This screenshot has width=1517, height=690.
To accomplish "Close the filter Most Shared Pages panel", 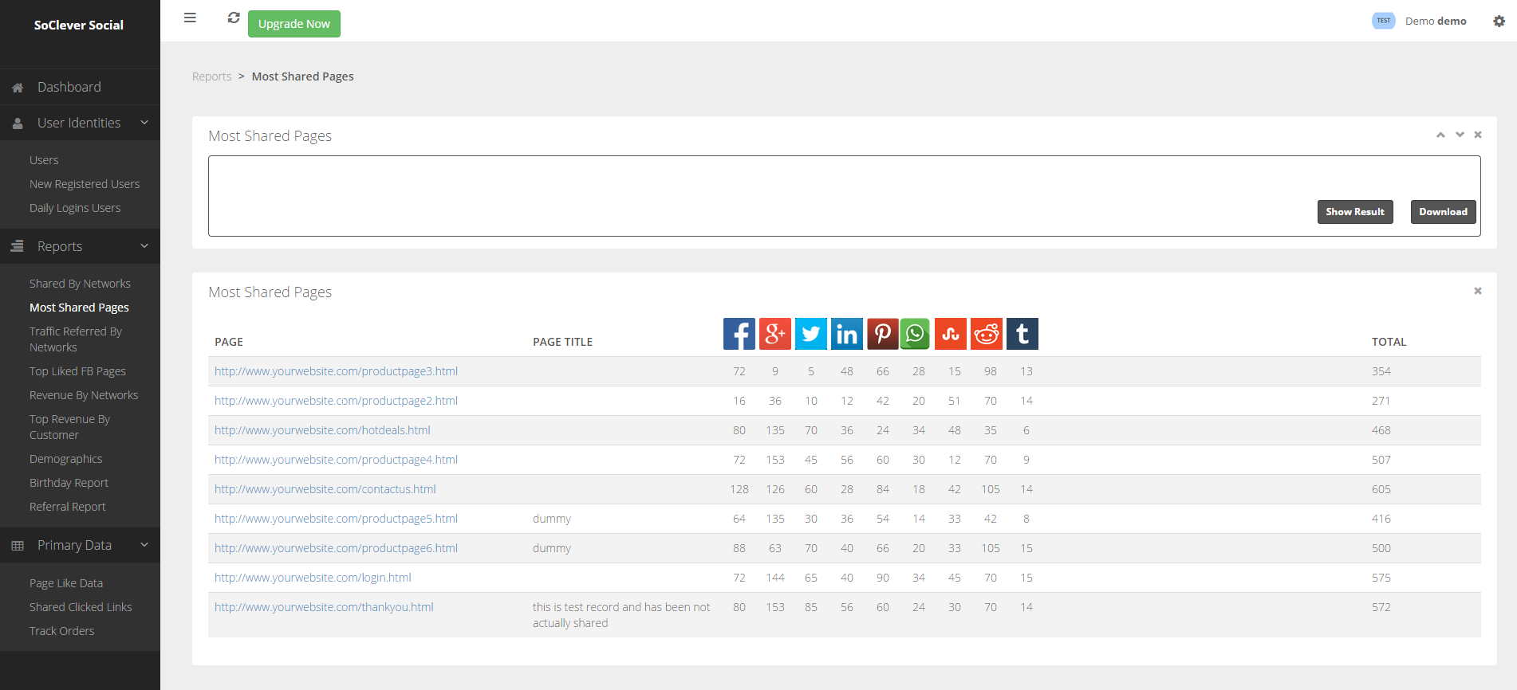I will [1478, 135].
